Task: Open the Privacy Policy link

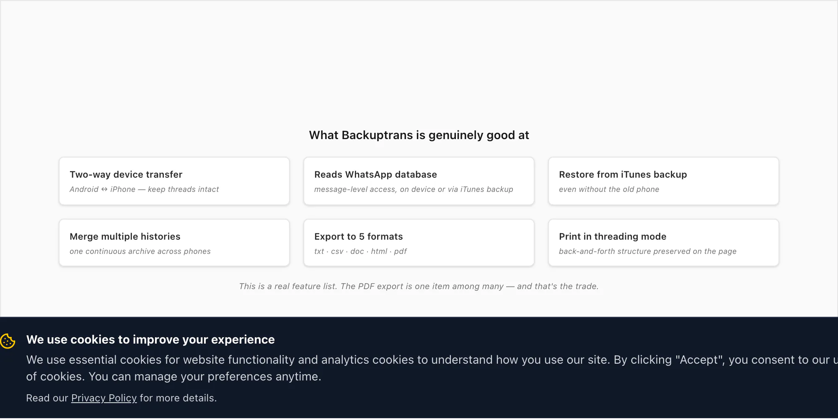Action: point(104,398)
